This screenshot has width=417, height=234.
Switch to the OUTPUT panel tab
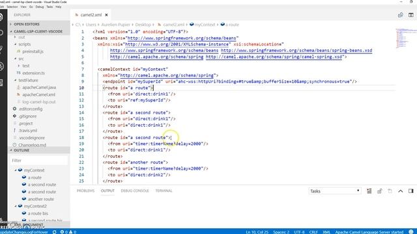point(108,190)
